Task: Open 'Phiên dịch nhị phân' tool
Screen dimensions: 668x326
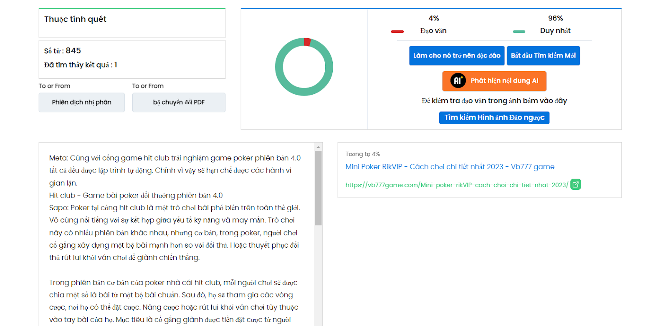Action: (82, 102)
